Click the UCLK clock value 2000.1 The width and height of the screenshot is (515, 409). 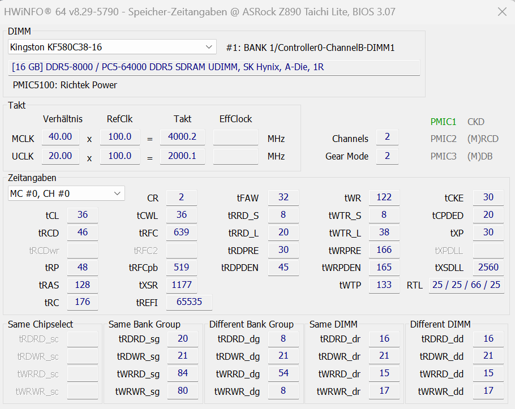(x=182, y=156)
